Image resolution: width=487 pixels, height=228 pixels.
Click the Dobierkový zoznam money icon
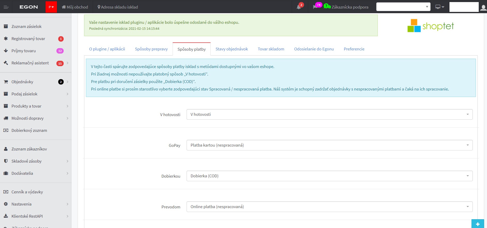coord(6,130)
